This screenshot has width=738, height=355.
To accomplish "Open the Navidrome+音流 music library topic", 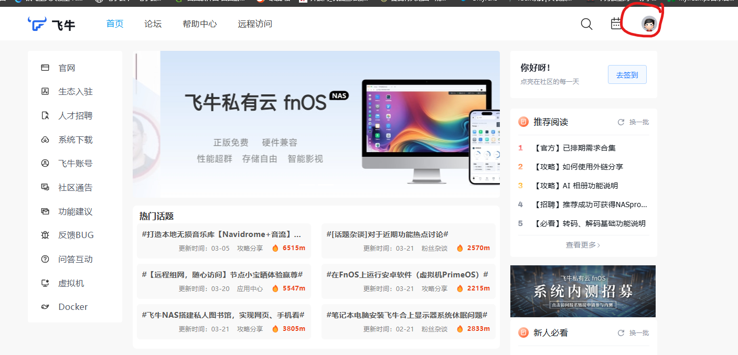I will point(221,234).
